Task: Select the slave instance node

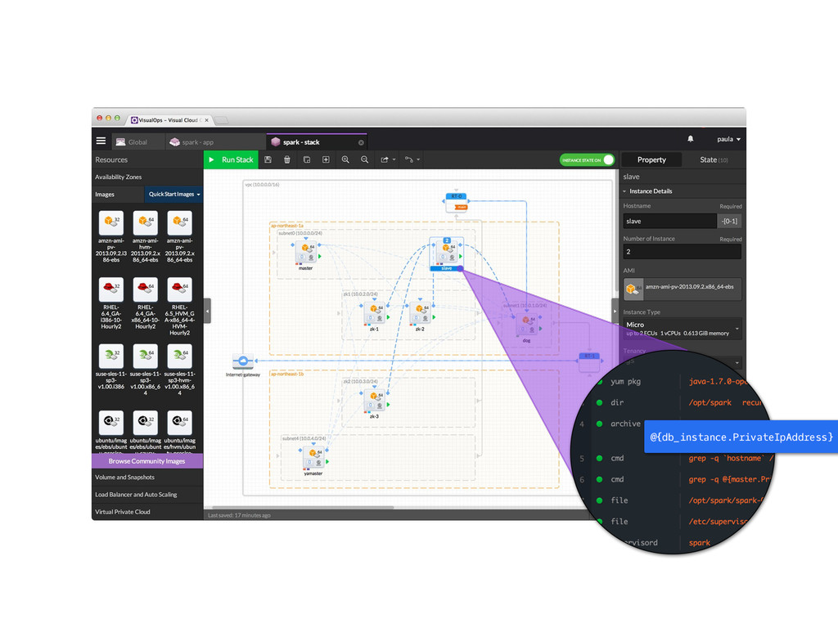Action: pyautogui.click(x=447, y=253)
